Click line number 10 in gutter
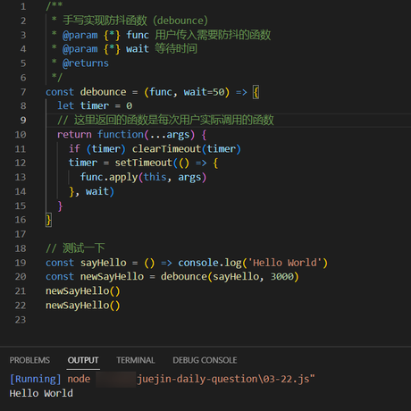The height and width of the screenshot is (411, 411). click(21, 135)
